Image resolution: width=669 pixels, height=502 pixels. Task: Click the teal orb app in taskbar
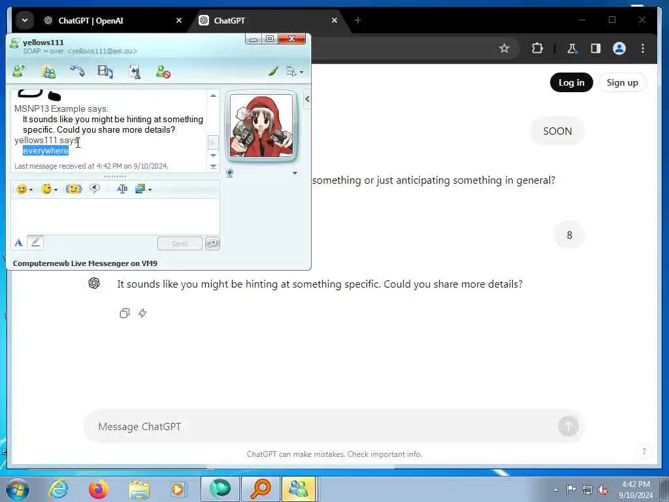(220, 489)
